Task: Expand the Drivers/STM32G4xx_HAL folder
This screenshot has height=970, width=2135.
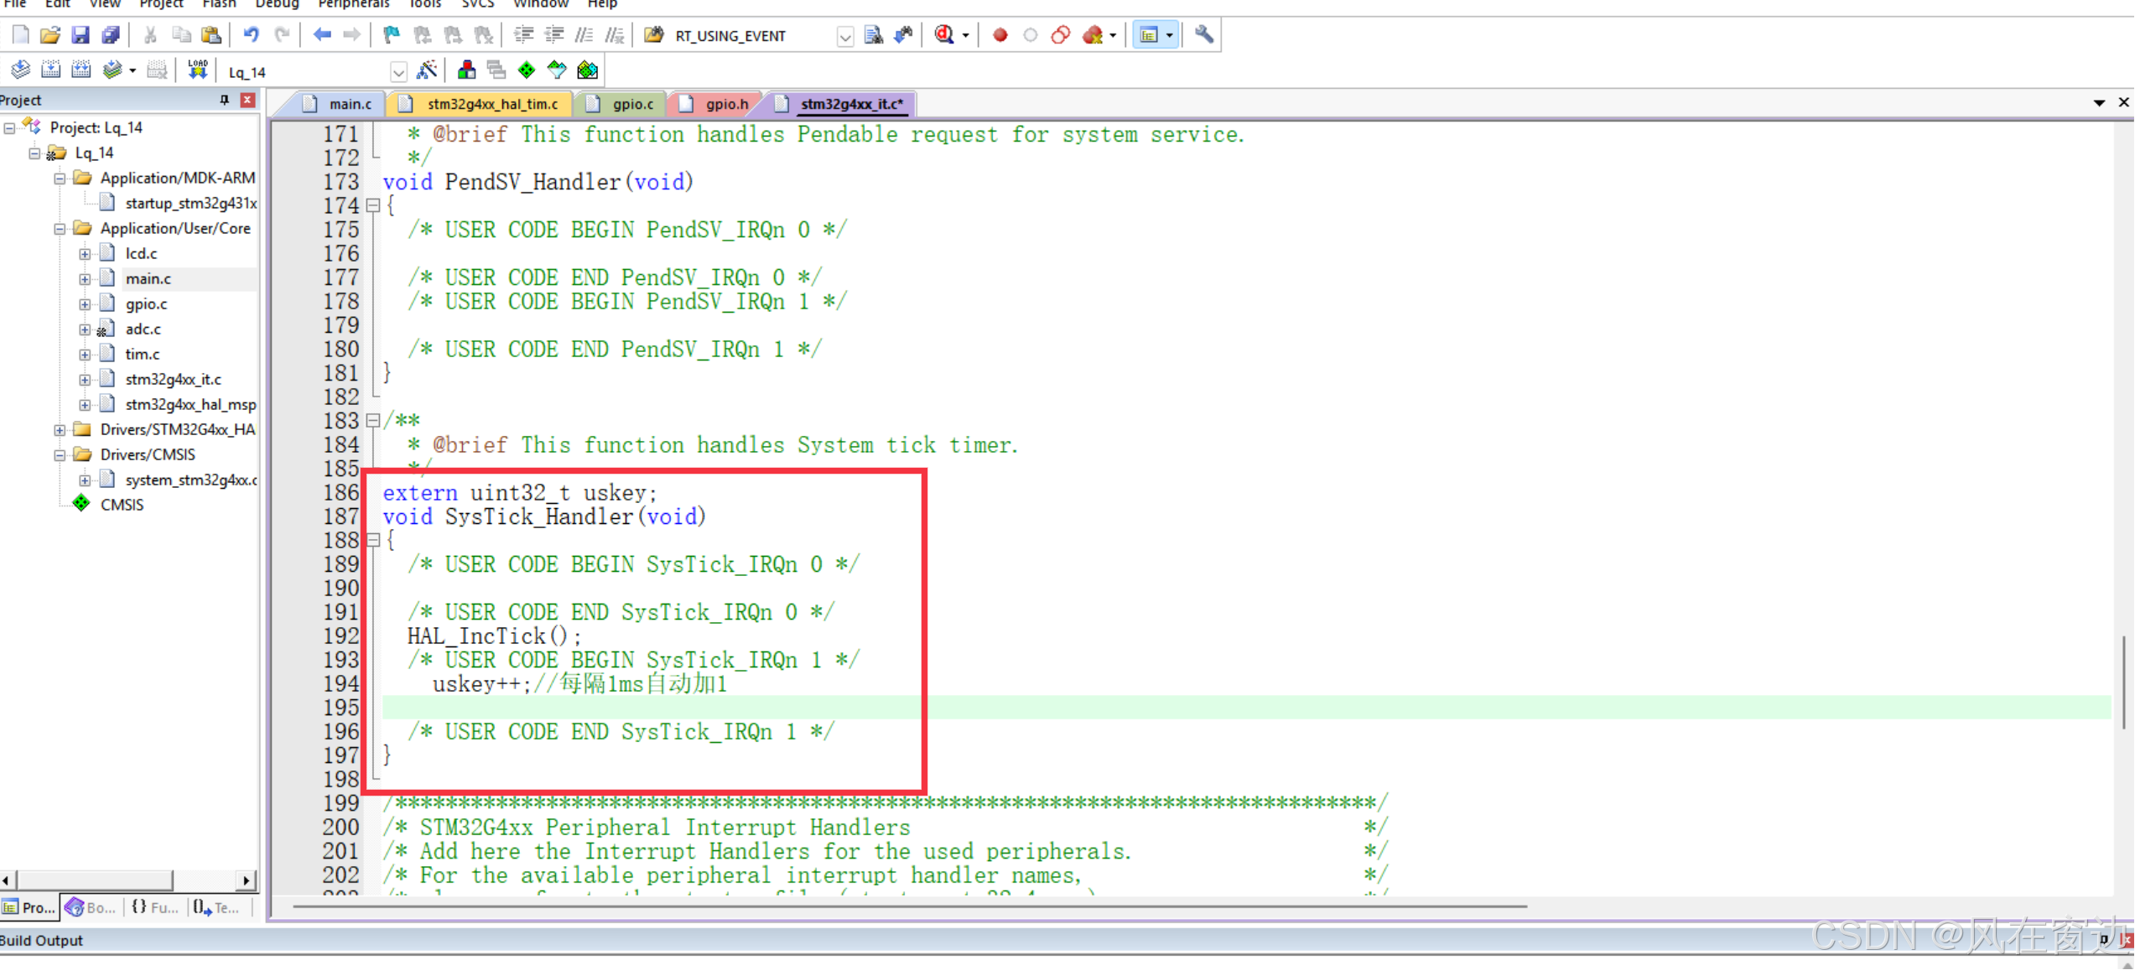Action: pyautogui.click(x=60, y=430)
